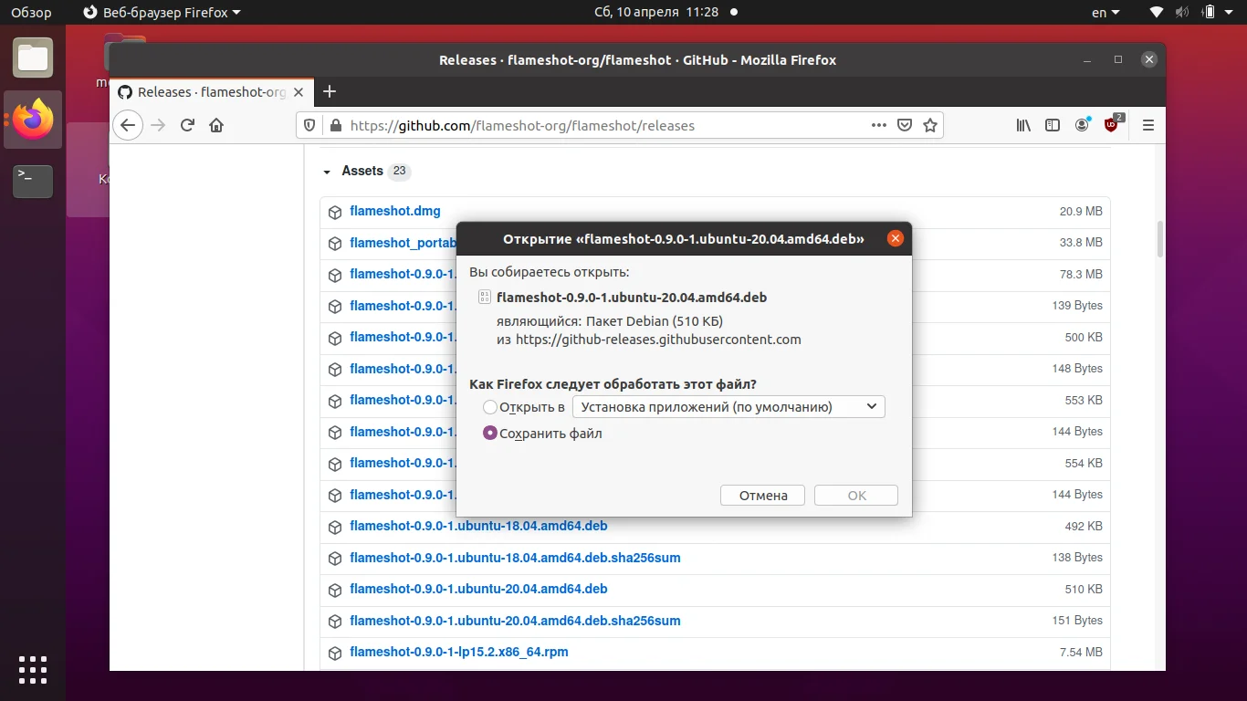Viewport: 1247px width, 701px height.
Task: Open the flameshot.dmg download link
Action: point(395,211)
